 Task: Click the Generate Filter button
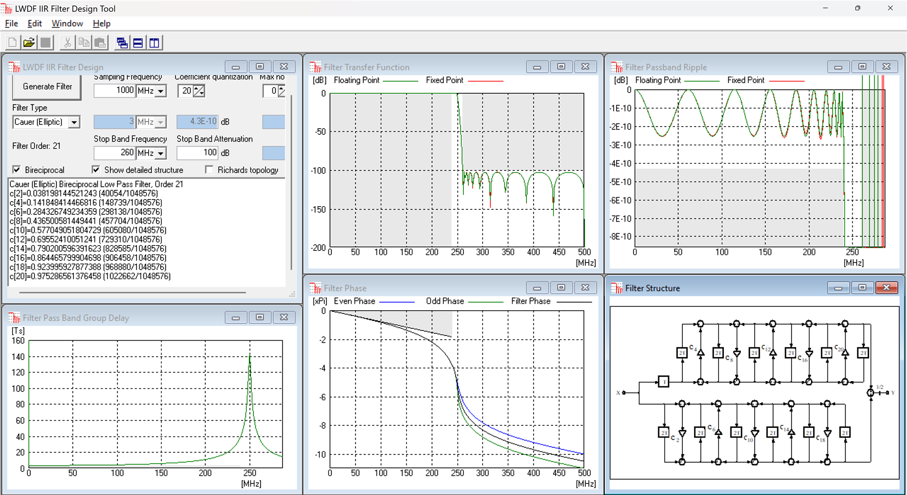pos(47,87)
